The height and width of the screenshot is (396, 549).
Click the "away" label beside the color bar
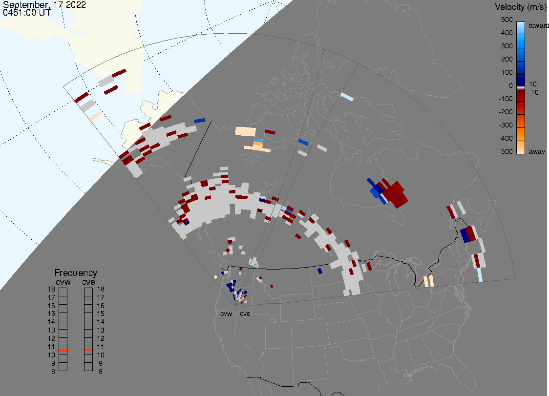tap(537, 151)
